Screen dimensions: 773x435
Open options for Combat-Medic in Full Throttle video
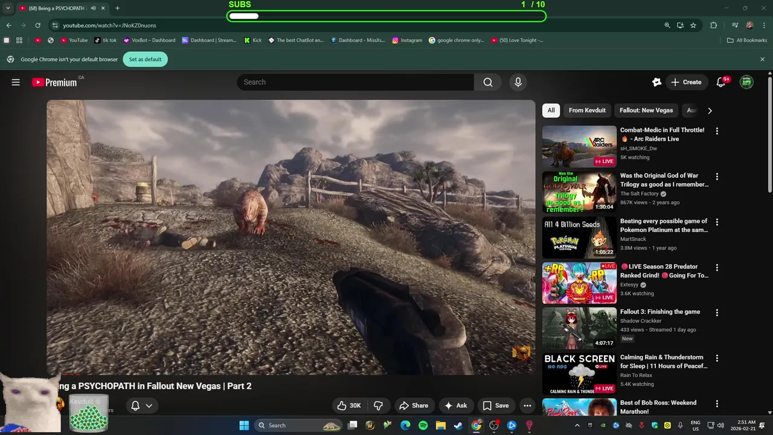pyautogui.click(x=717, y=131)
